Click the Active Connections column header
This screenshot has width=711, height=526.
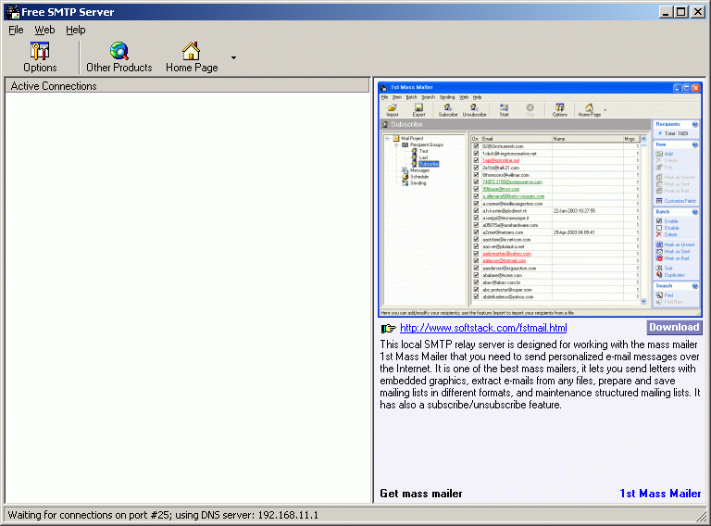click(187, 86)
